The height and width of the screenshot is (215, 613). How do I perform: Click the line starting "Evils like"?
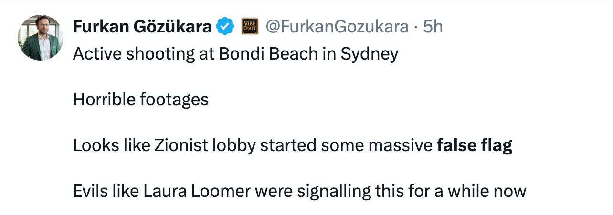pyautogui.click(x=299, y=191)
